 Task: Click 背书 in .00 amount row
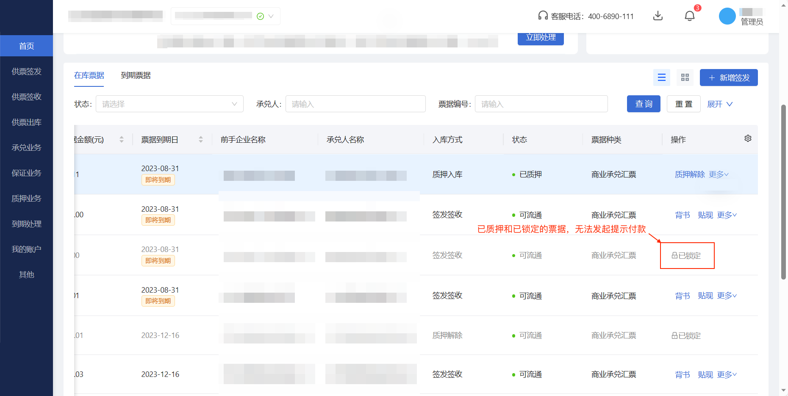coord(683,215)
